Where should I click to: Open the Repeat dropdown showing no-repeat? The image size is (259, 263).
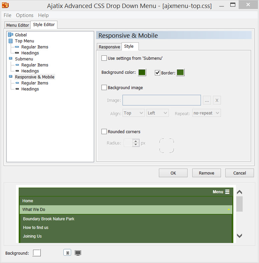pyautogui.click(x=207, y=113)
